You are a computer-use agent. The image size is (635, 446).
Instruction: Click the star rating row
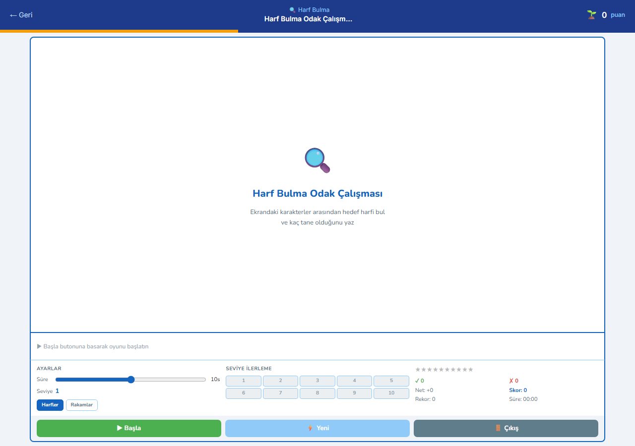pos(444,369)
